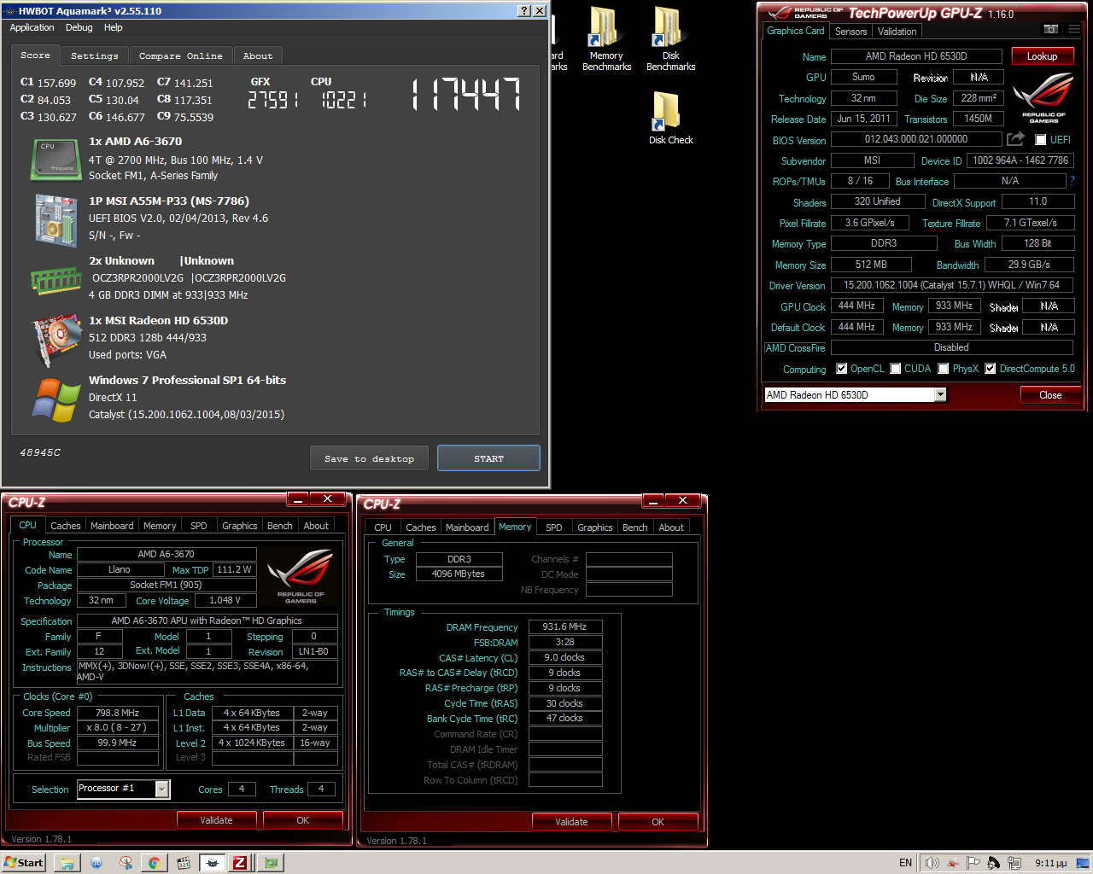Toggle the PhysX checkbox
The height and width of the screenshot is (874, 1093).
(x=944, y=369)
